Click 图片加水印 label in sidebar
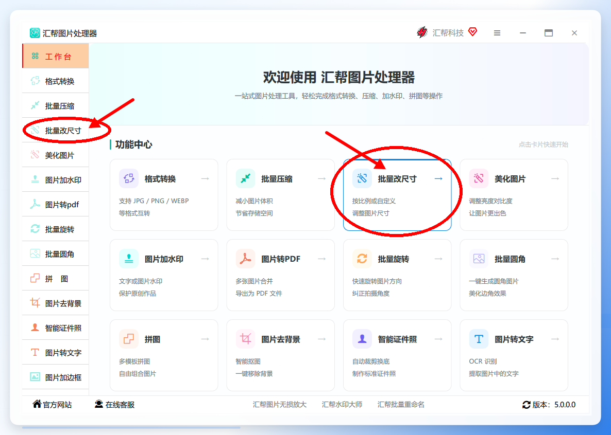611x435 pixels. 63,180
